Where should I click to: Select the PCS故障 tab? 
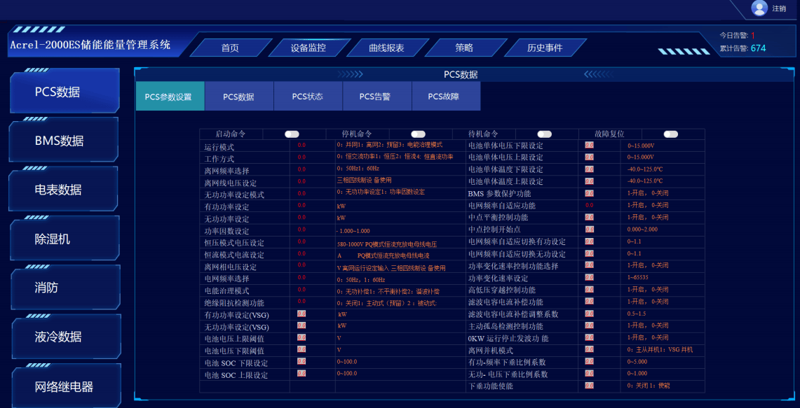click(445, 97)
